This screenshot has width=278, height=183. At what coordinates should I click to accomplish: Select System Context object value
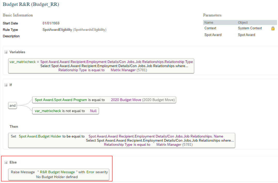[x=250, y=28]
